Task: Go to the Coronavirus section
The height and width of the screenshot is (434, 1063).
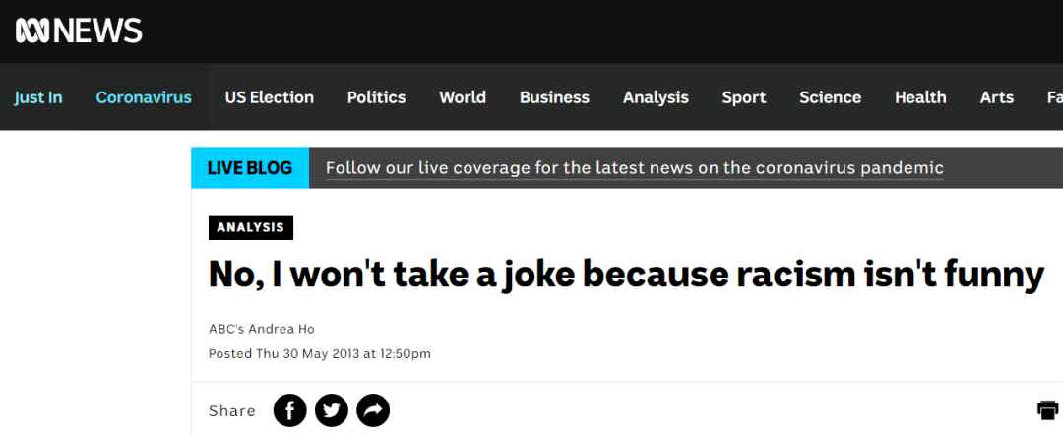Action: click(x=144, y=97)
